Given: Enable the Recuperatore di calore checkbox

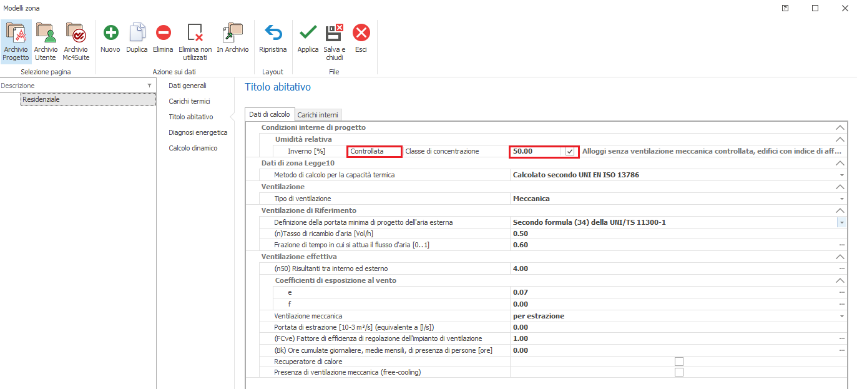Looking at the screenshot, I should tap(678, 362).
